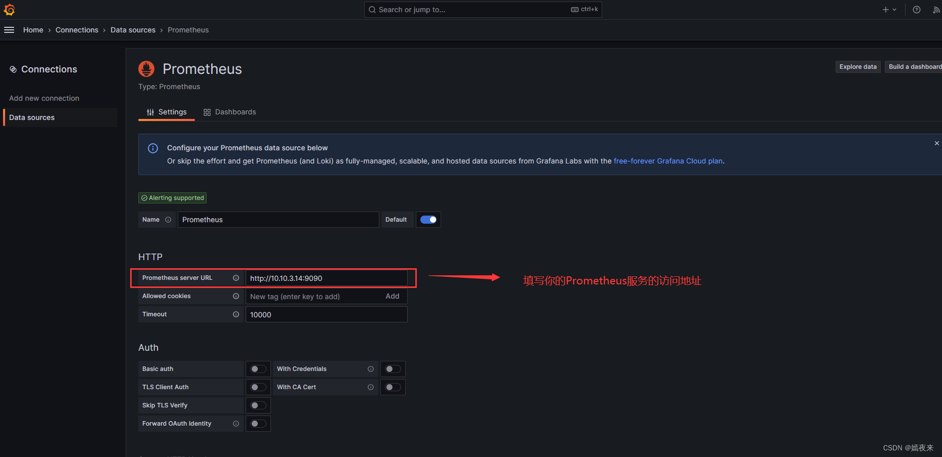942x457 pixels.
Task: Enable the TLS Client Auth switch
Action: tap(258, 387)
